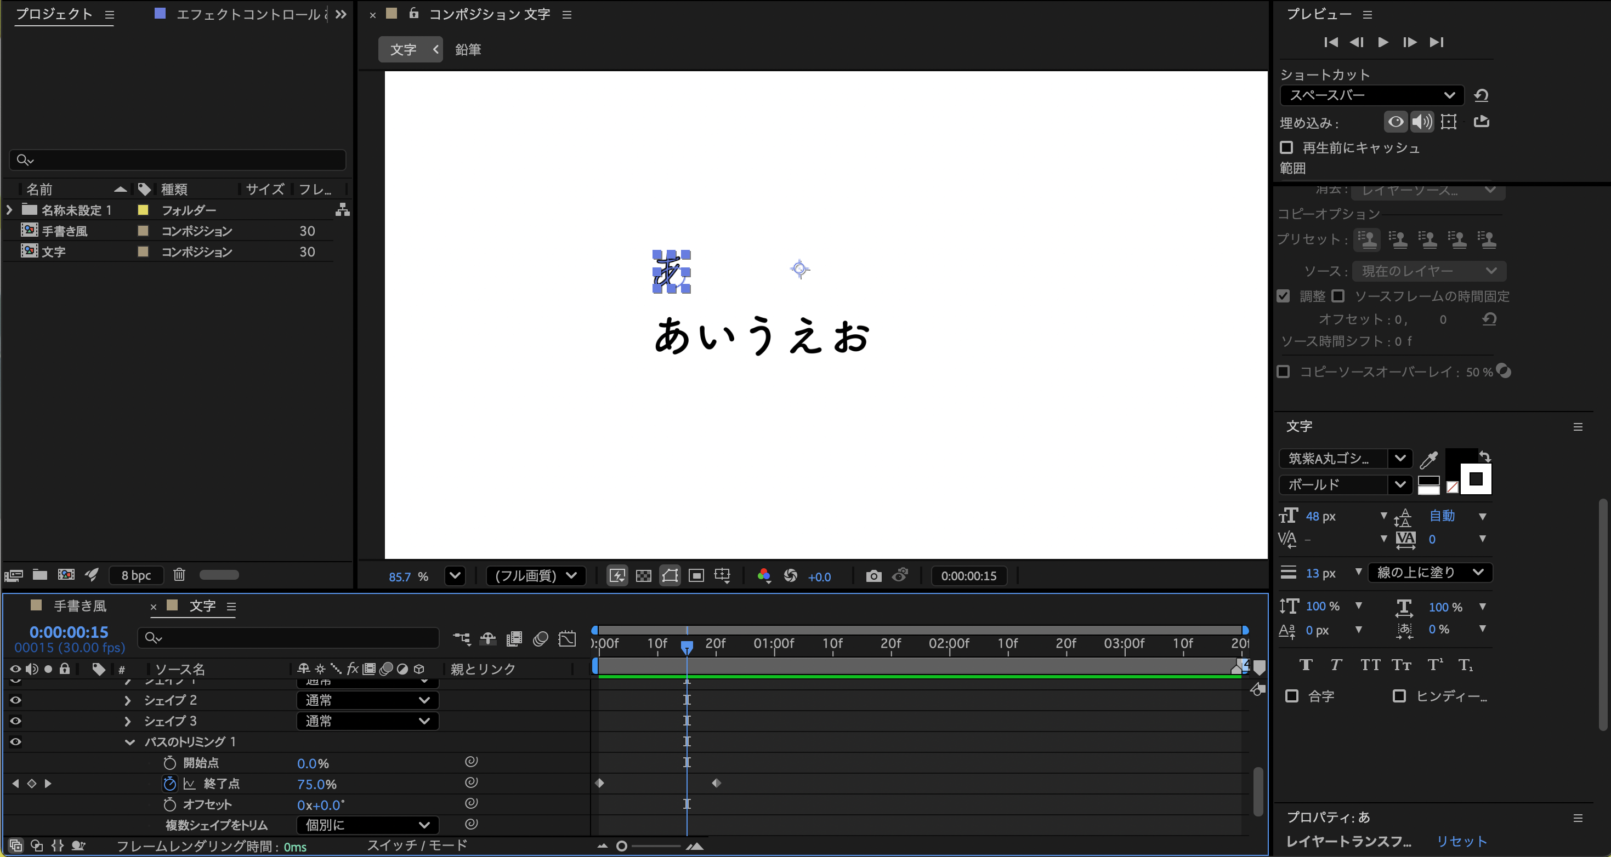
Task: Open the graph editor icon in timeline
Action: pyautogui.click(x=566, y=638)
